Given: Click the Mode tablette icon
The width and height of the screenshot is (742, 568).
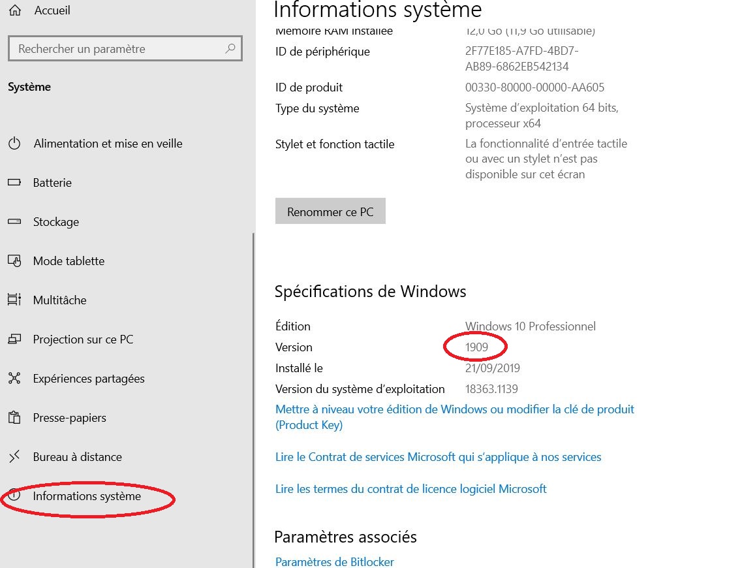Looking at the screenshot, I should [x=14, y=260].
